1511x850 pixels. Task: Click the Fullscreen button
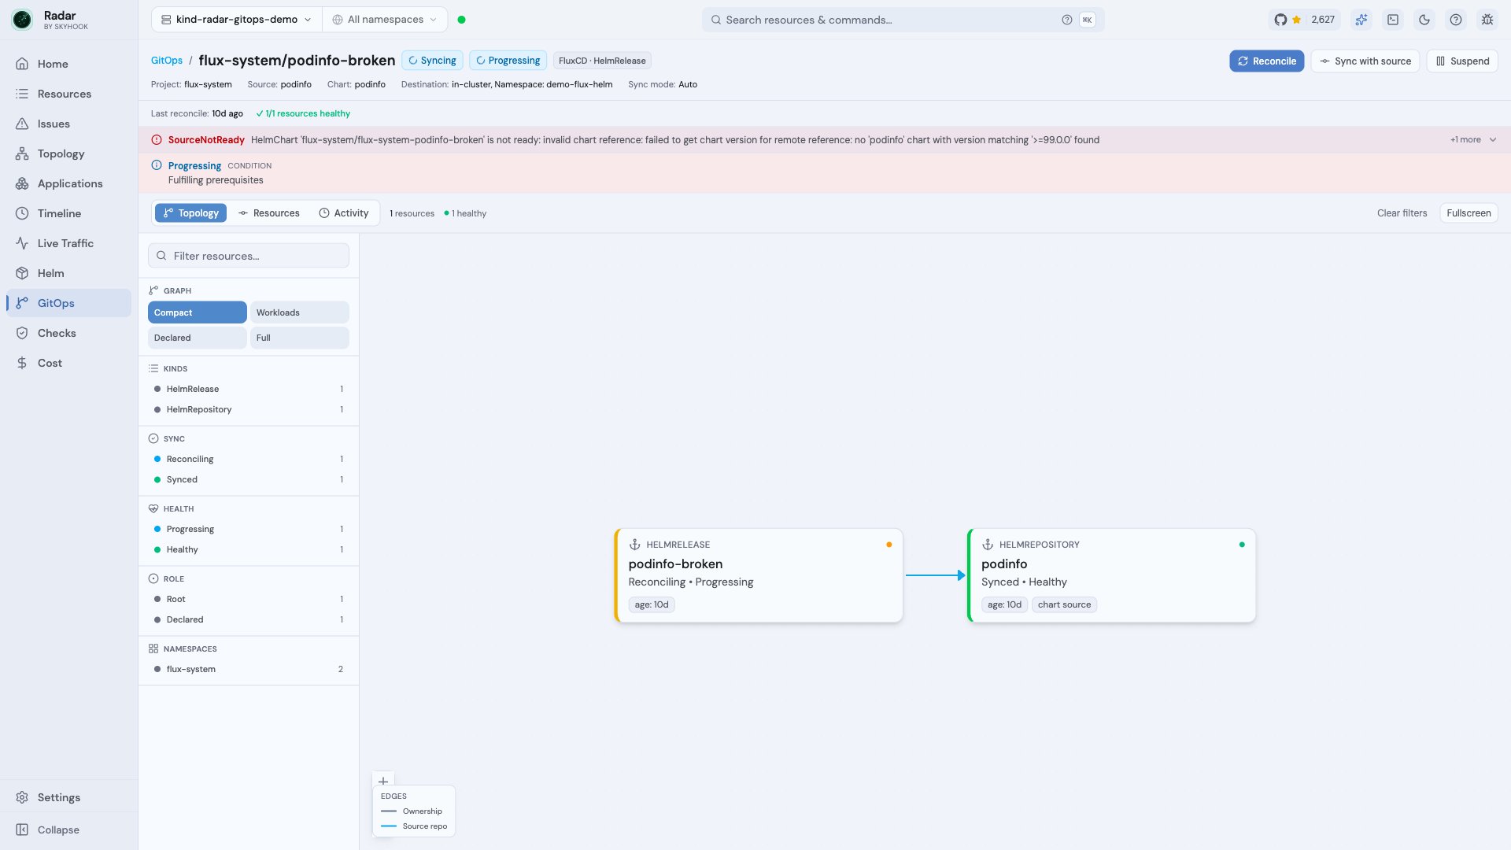coord(1469,213)
